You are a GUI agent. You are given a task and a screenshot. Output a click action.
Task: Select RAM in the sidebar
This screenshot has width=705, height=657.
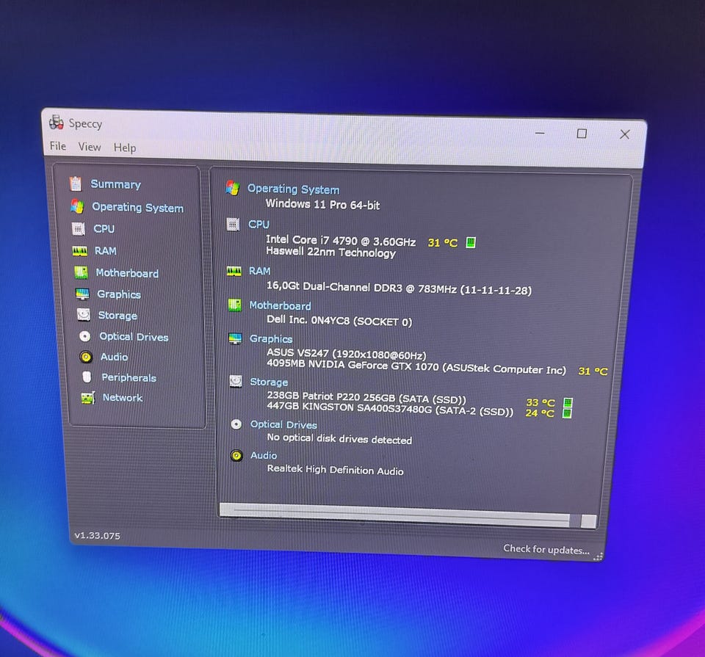point(106,251)
